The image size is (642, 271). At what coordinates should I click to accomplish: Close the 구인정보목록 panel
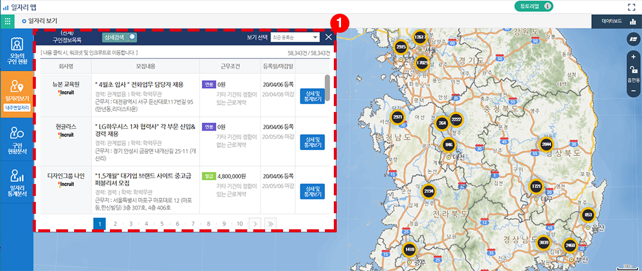click(328, 37)
